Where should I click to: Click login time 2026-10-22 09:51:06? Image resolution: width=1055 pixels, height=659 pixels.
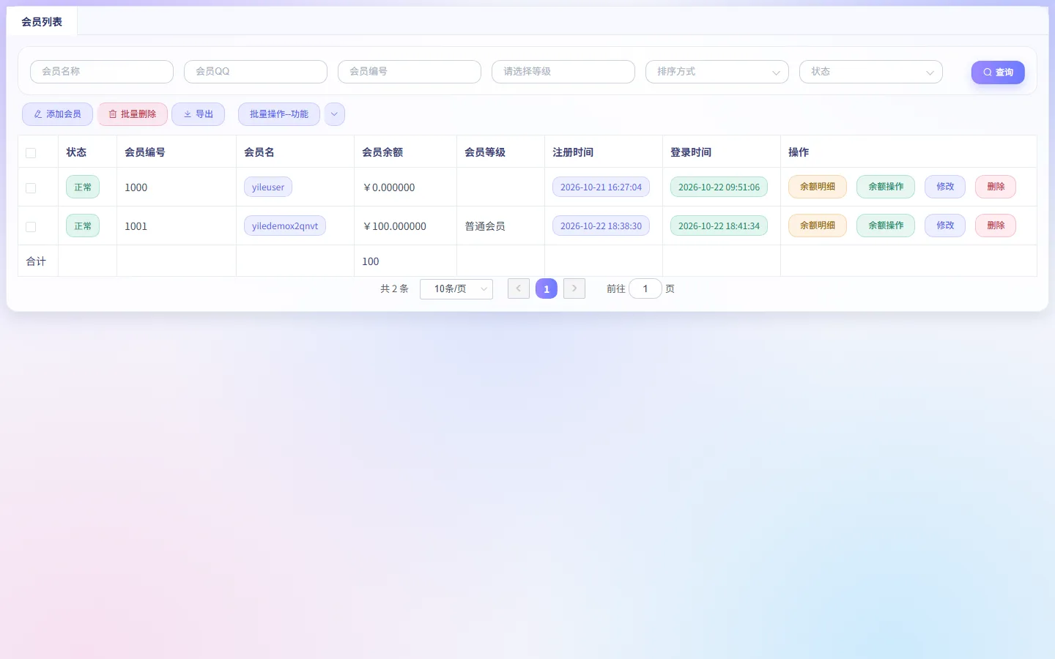(x=719, y=187)
